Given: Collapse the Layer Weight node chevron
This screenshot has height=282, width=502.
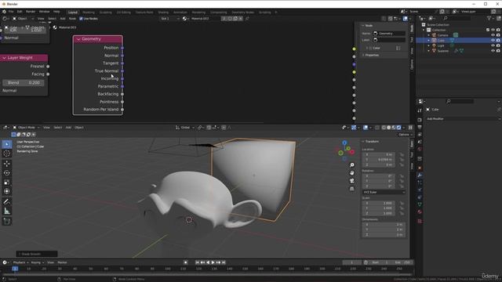Looking at the screenshot, I should pyautogui.click(x=4, y=58).
